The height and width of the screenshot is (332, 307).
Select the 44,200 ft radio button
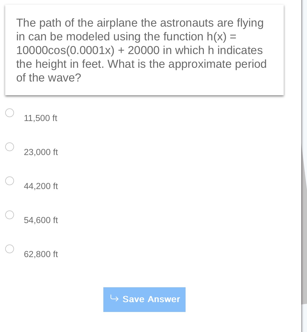[10, 180]
